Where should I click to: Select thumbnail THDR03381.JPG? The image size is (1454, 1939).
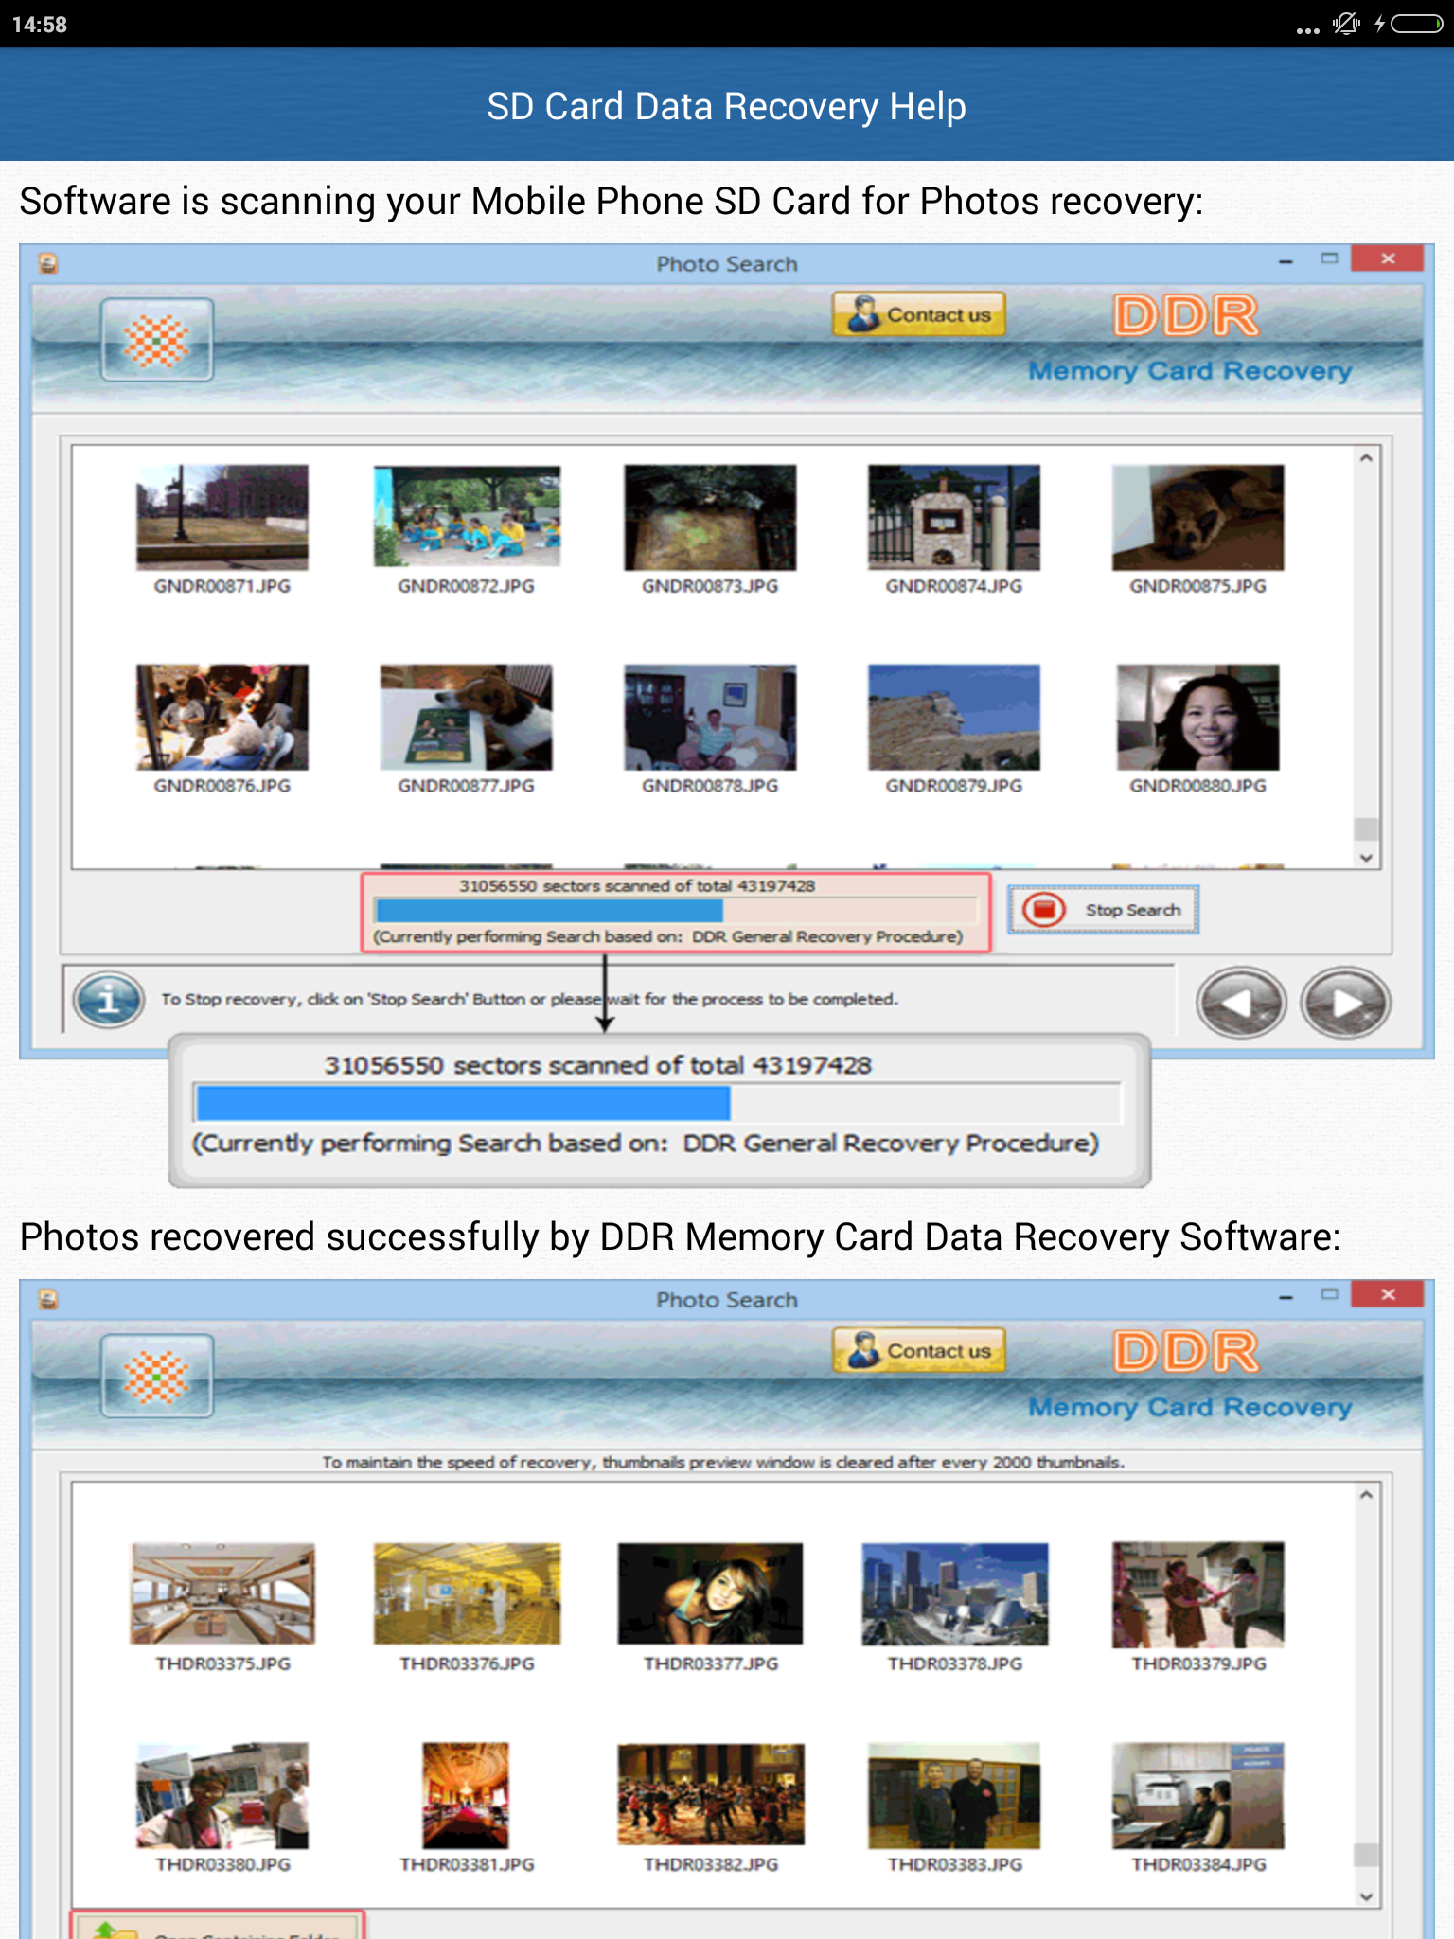coord(466,1795)
